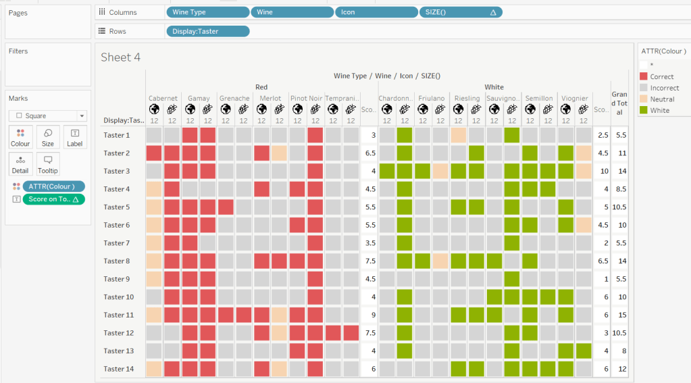Viewport: 691px width, 383px height.
Task: Click the Display:Taster pill in Rows
Action: click(x=207, y=31)
